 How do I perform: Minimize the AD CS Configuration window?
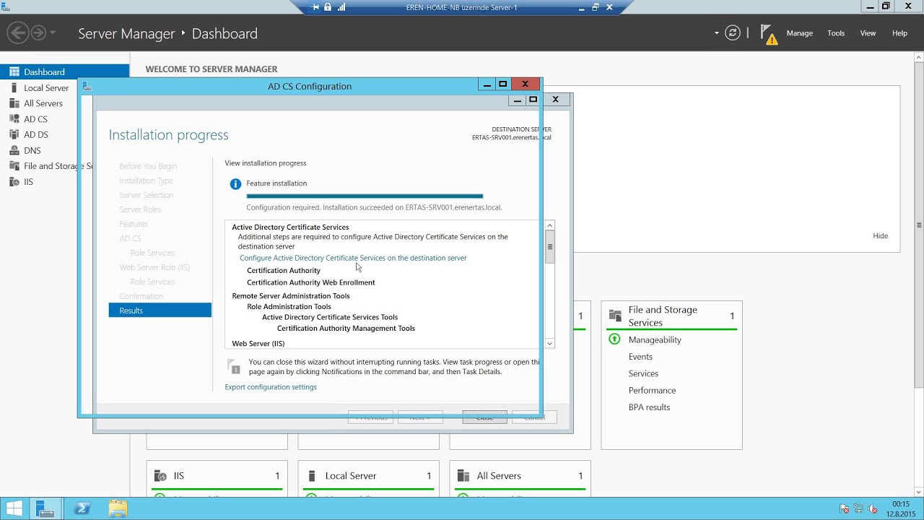(487, 84)
